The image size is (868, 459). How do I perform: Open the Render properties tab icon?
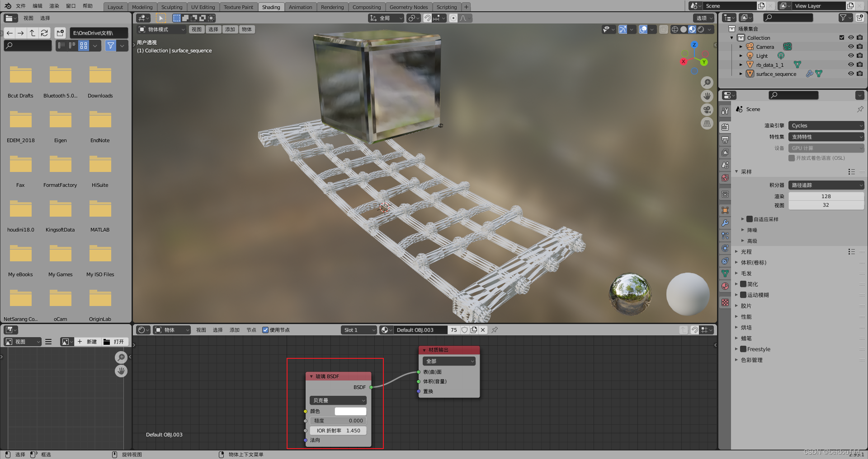click(725, 127)
